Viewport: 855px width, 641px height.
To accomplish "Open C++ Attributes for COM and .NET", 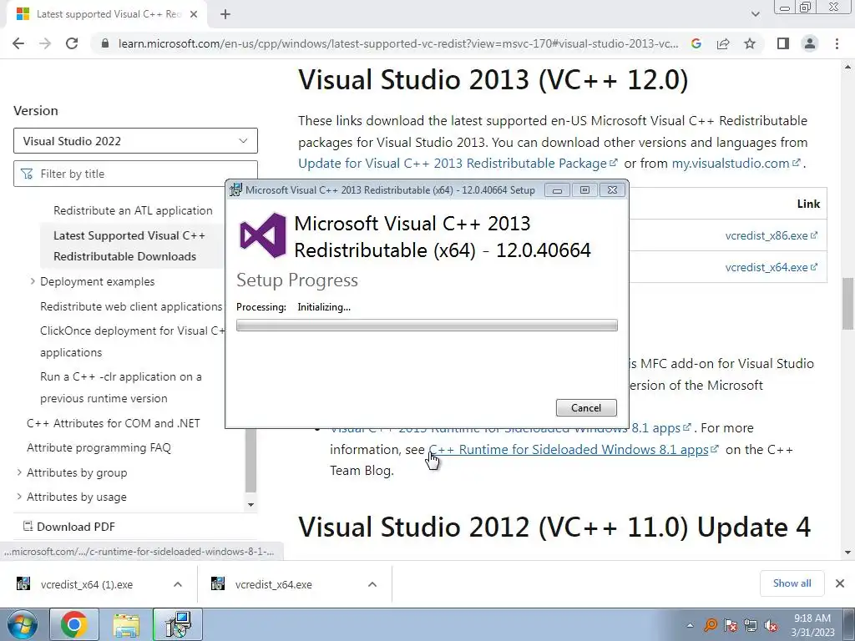I will [114, 423].
